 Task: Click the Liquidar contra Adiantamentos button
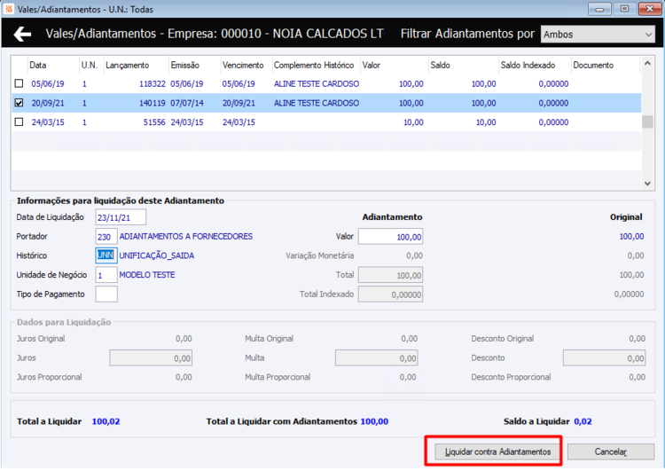(x=497, y=451)
